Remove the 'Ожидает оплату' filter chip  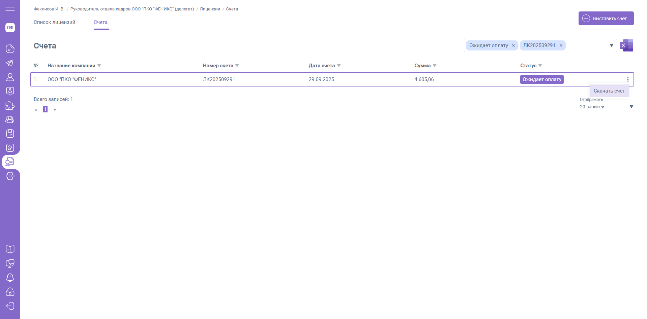tap(513, 46)
